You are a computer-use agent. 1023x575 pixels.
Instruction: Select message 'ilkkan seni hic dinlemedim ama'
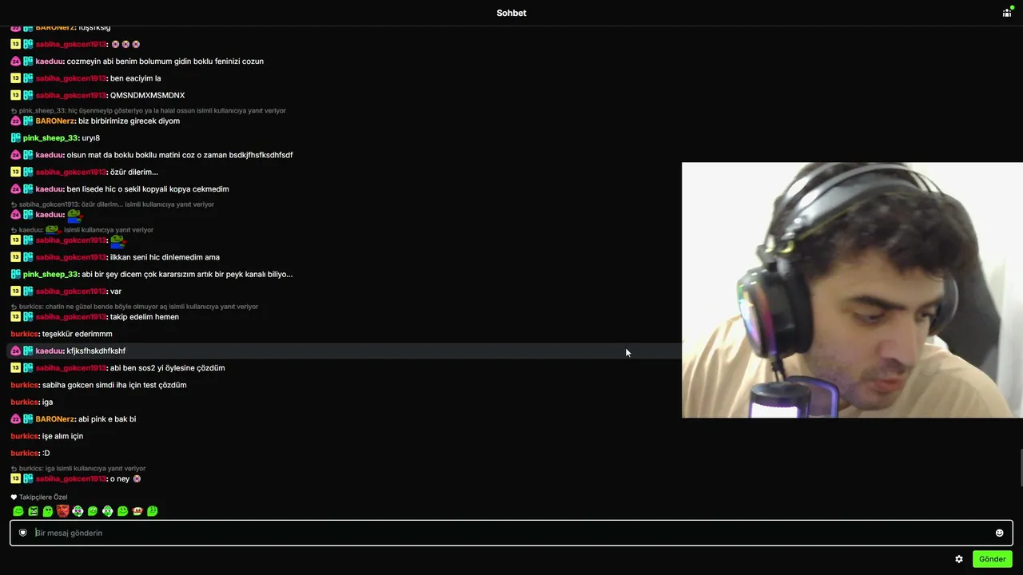[x=165, y=257]
